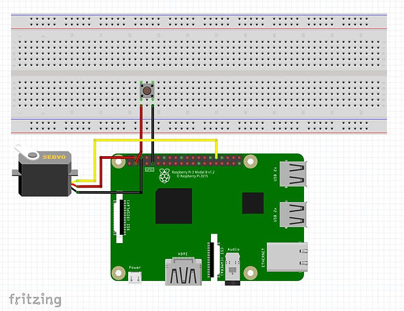Click the 'Raspberry Pi 3 Model B v1.2' text

click(x=193, y=172)
